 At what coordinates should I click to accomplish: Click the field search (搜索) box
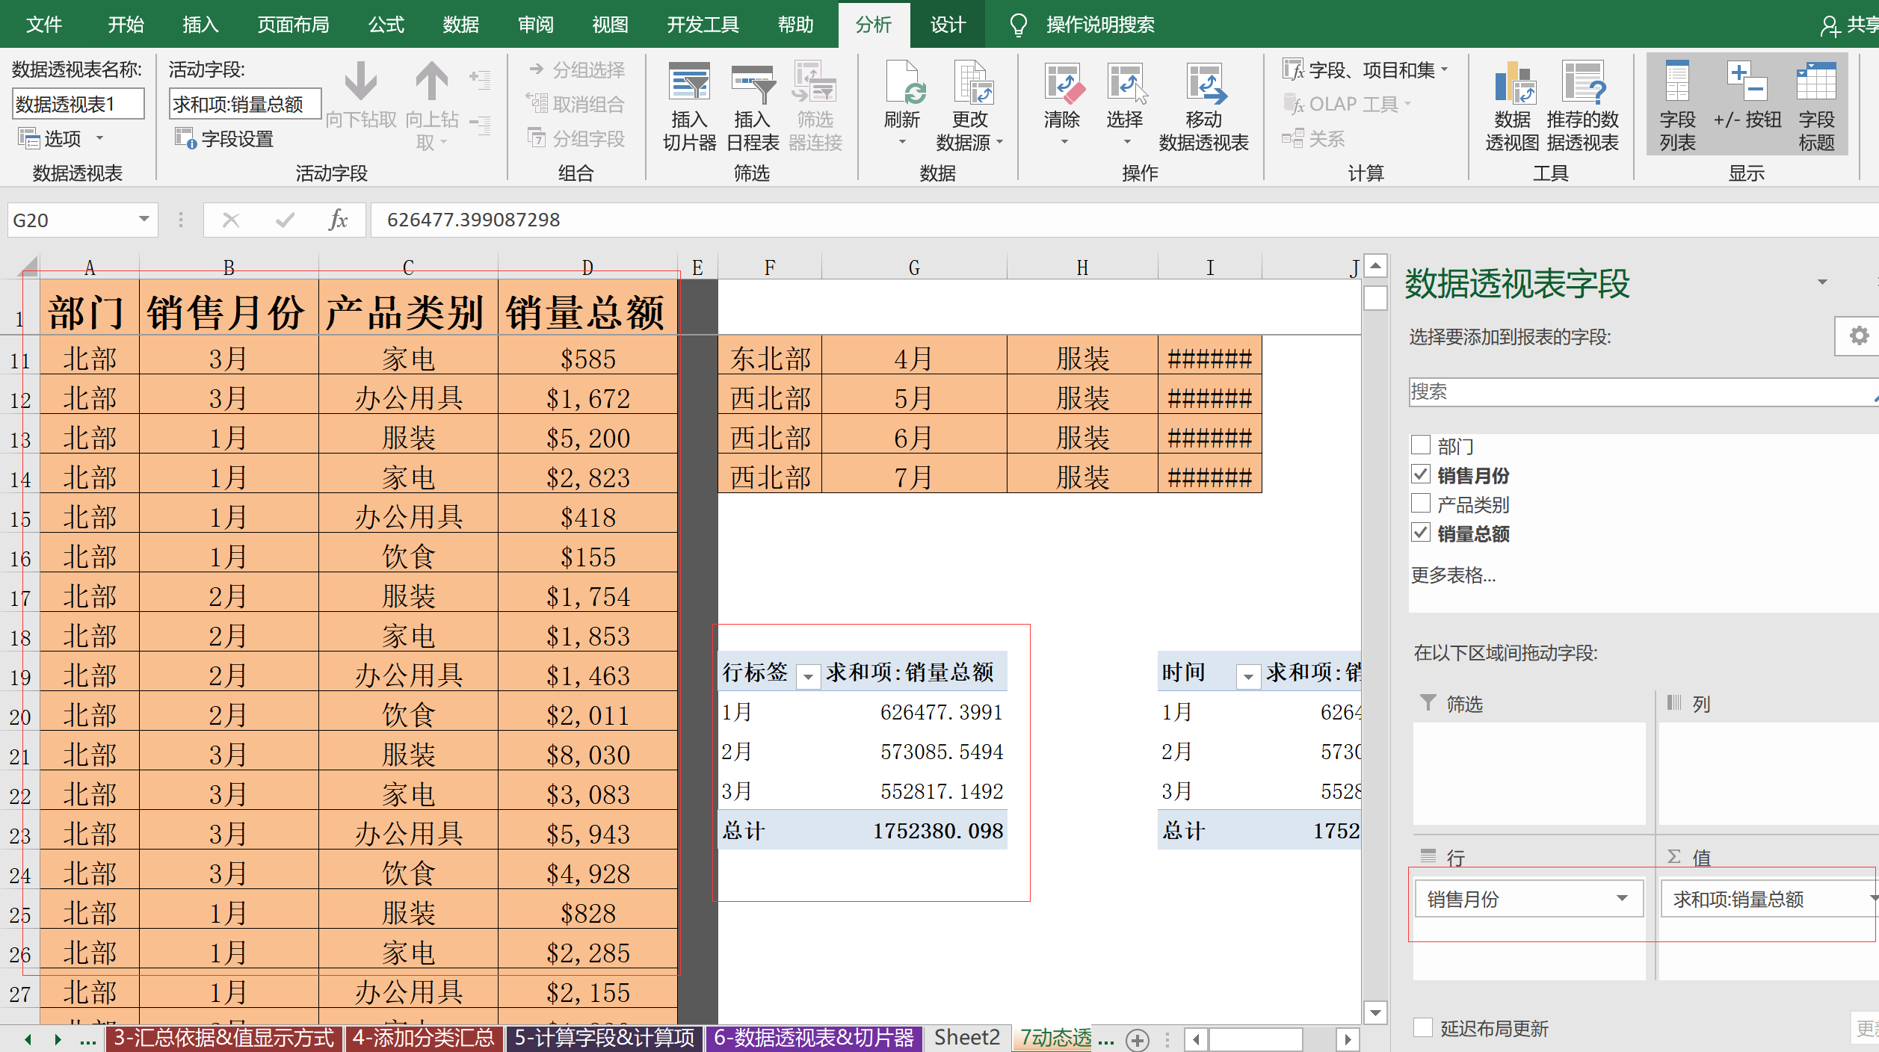coord(1643,392)
